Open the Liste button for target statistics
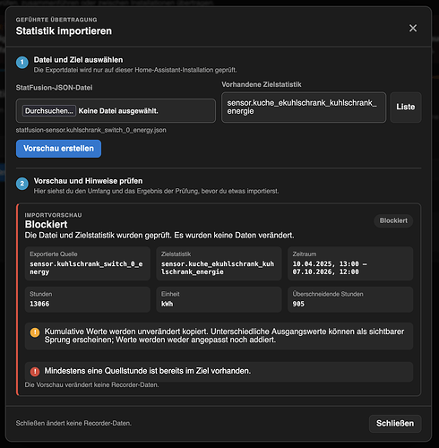Screen dimensions: 439x448 tap(406, 107)
